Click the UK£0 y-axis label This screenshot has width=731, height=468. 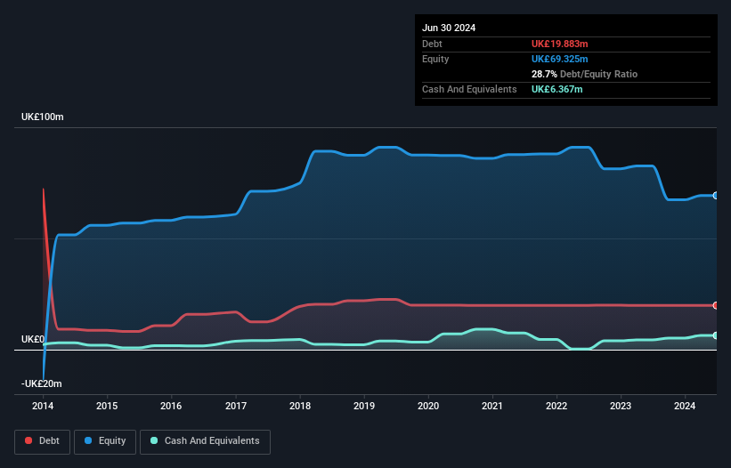pos(33,339)
